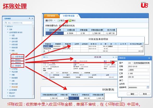Close the 计提坏账准备 tab with its X
Viewport: 153px width, 108px height.
click(x=77, y=16)
